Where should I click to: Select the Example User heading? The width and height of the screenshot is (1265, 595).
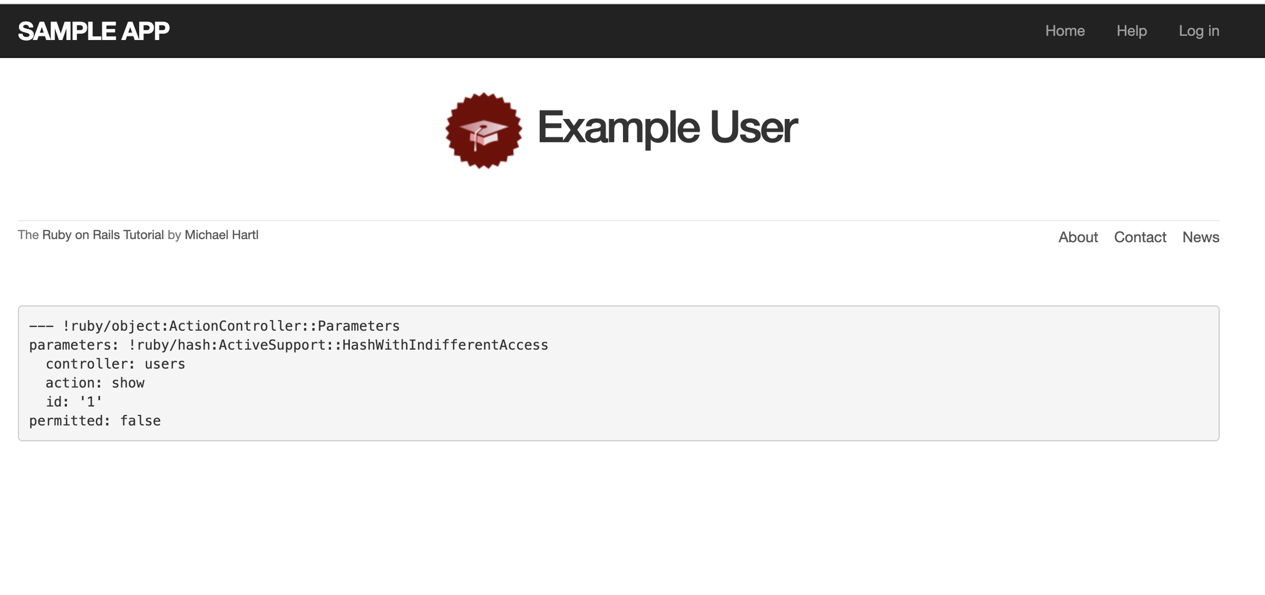667,127
